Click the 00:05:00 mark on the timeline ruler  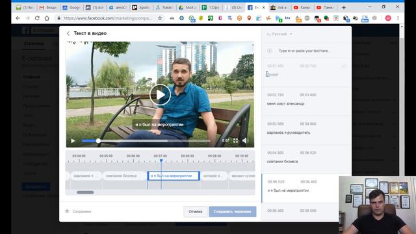pyautogui.click(x=106, y=156)
